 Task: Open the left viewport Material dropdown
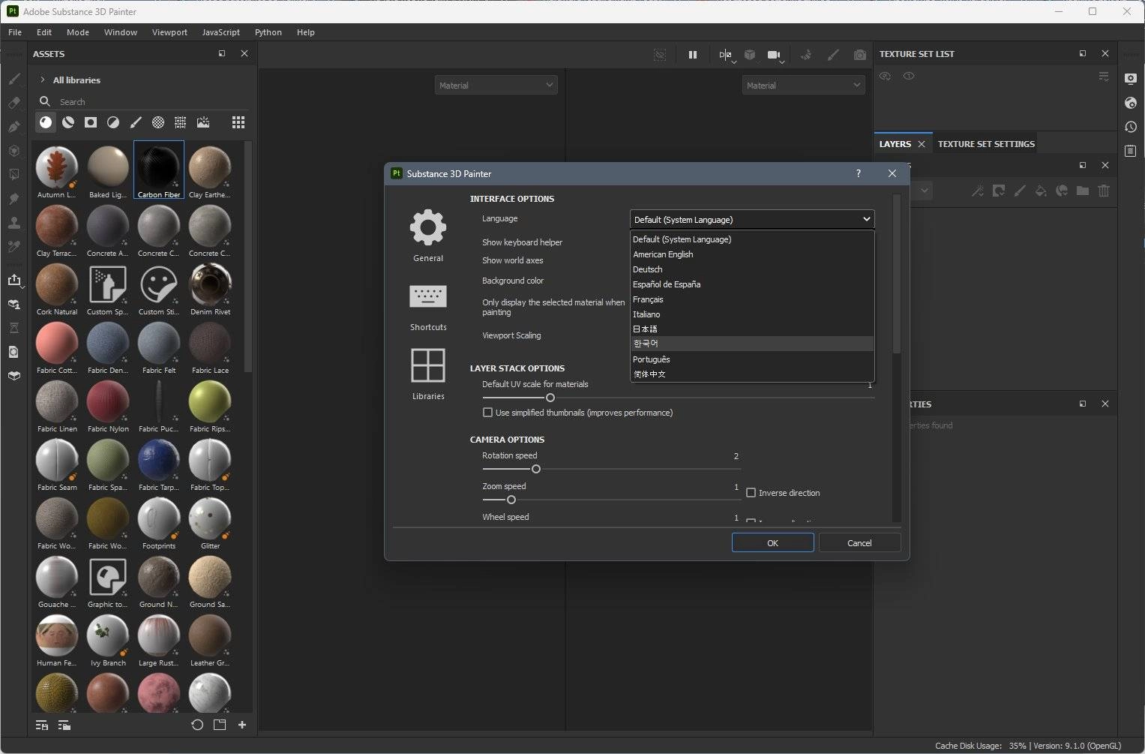tap(496, 86)
